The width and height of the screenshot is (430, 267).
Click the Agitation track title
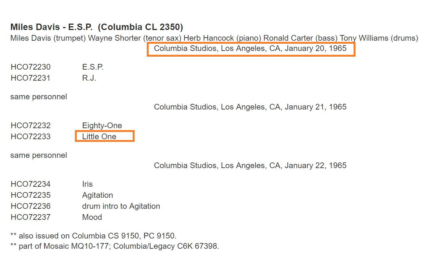(97, 195)
